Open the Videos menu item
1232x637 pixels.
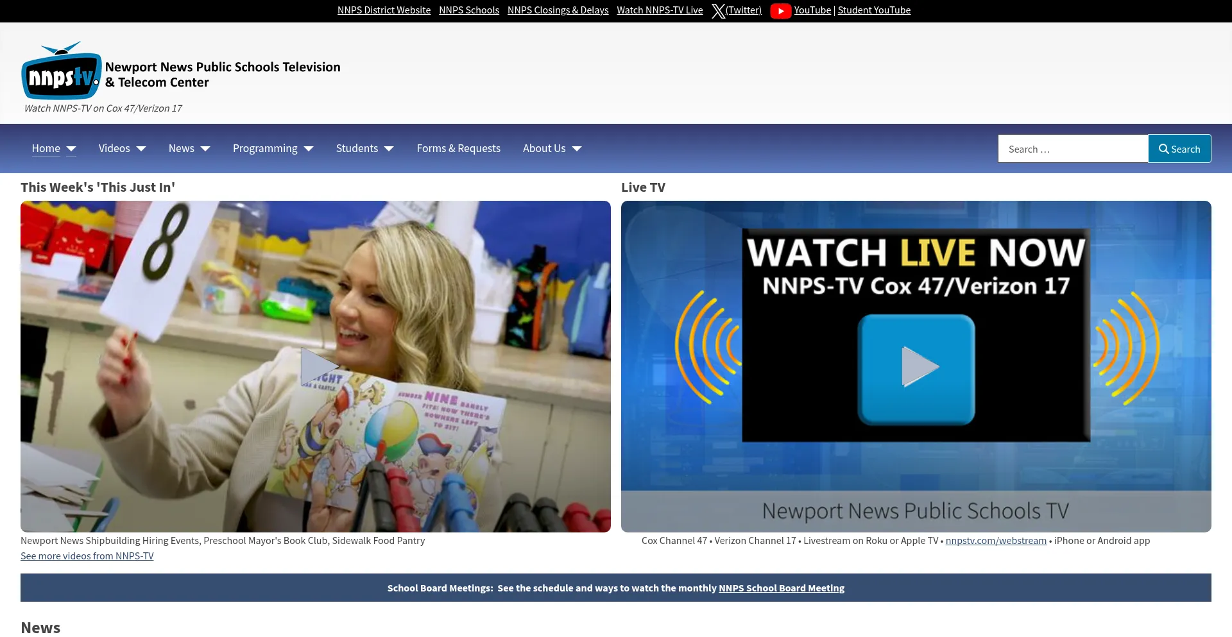pyautogui.click(x=114, y=148)
